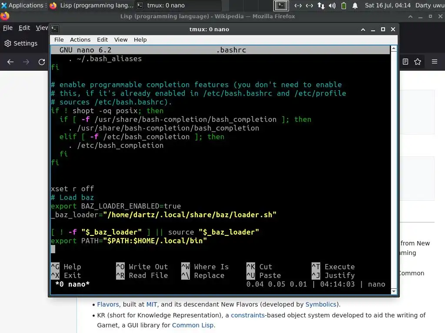445x333 pixels.
Task: Click the terminal roll-up arrow button
Action: [363, 29]
